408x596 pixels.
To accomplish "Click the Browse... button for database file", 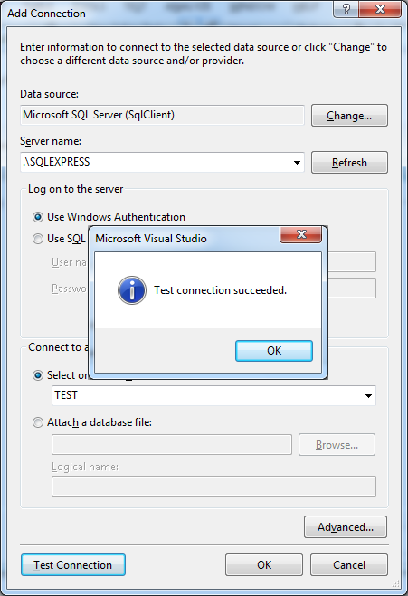I will (x=337, y=445).
